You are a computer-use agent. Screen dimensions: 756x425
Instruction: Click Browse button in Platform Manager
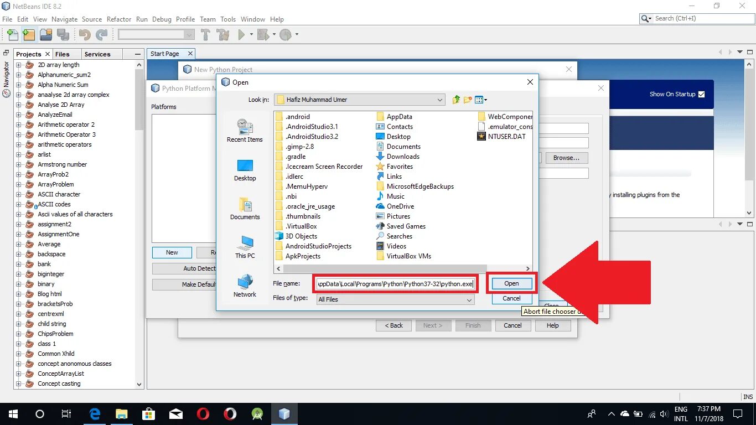click(566, 158)
